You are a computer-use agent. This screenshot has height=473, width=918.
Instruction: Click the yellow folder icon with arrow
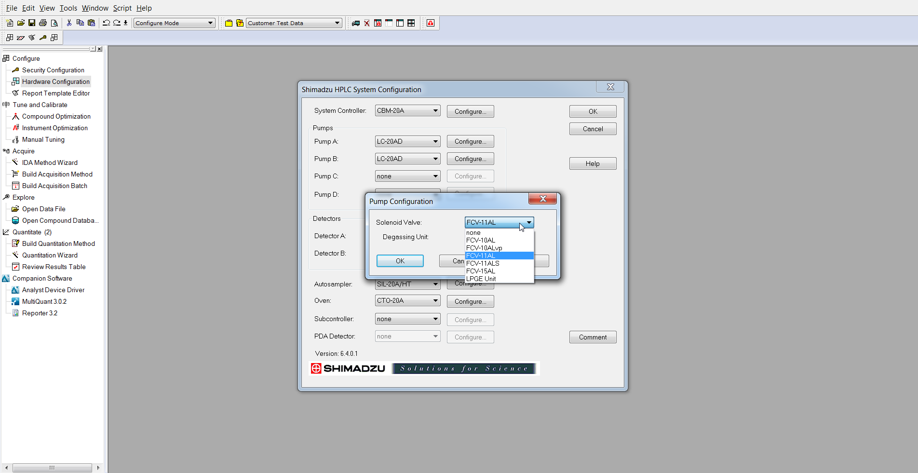pyautogui.click(x=240, y=23)
